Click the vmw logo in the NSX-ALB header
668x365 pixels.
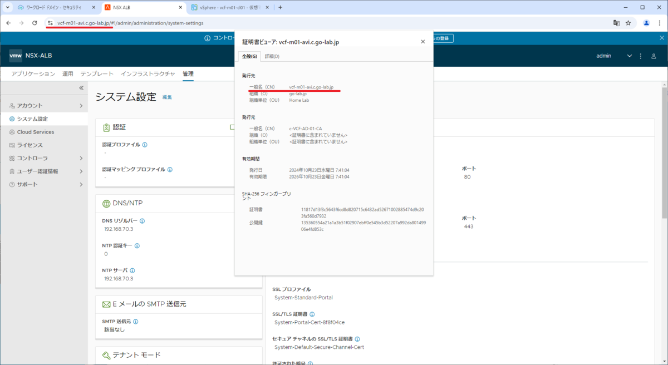click(x=16, y=56)
